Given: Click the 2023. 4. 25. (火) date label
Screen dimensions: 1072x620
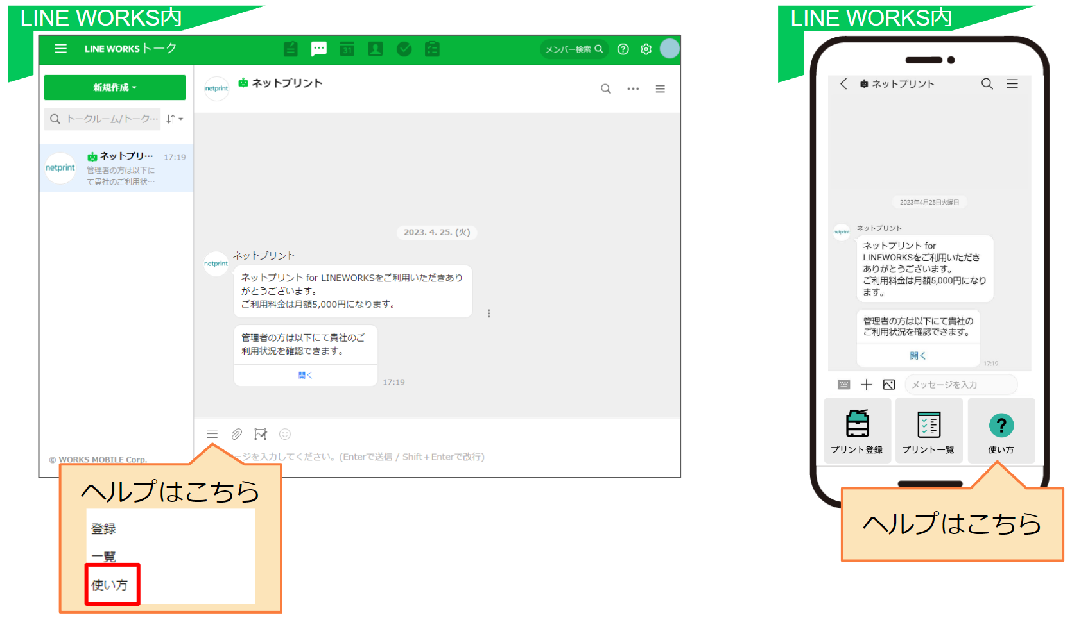Looking at the screenshot, I should tap(437, 232).
